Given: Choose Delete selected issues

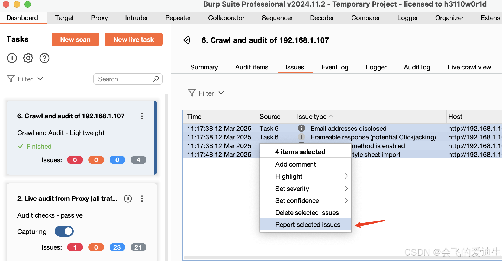Looking at the screenshot, I should [306, 213].
